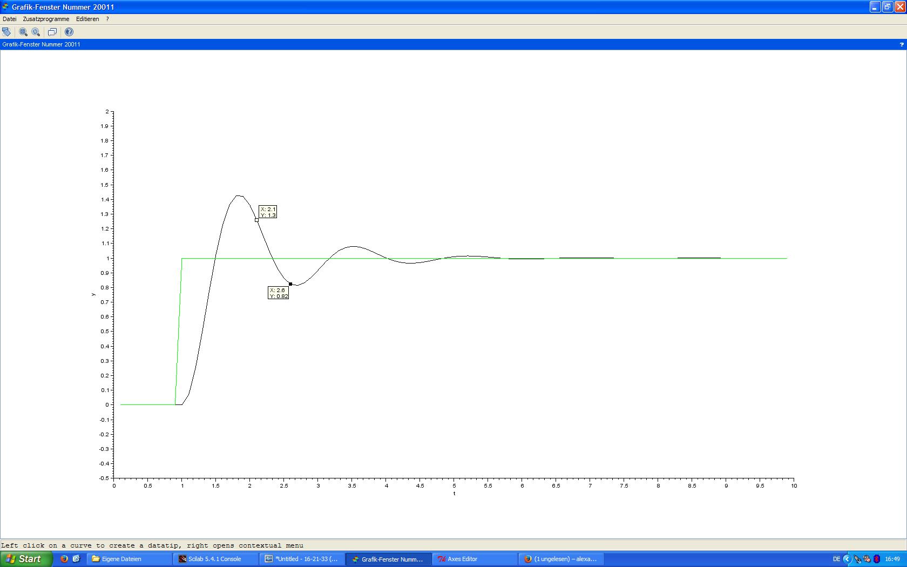907x567 pixels.
Task: Open Scilab help from blue question icon
Action: pos(69,32)
